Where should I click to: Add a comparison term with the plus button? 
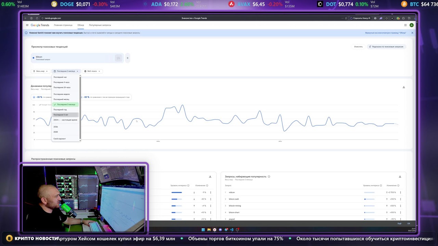click(128, 58)
